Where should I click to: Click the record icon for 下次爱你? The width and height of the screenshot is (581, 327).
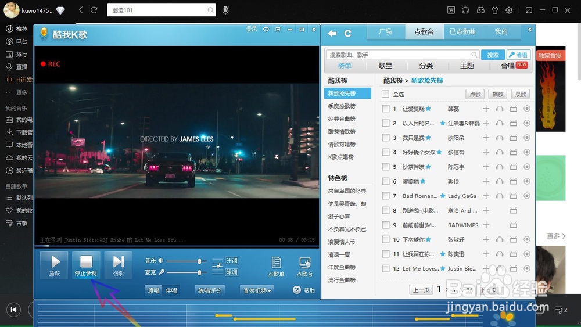tap(527, 240)
